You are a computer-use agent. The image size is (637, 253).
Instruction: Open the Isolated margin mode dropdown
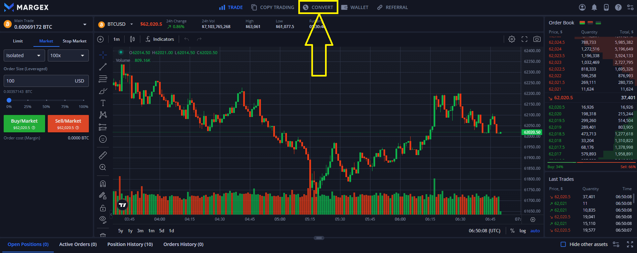pyautogui.click(x=24, y=55)
